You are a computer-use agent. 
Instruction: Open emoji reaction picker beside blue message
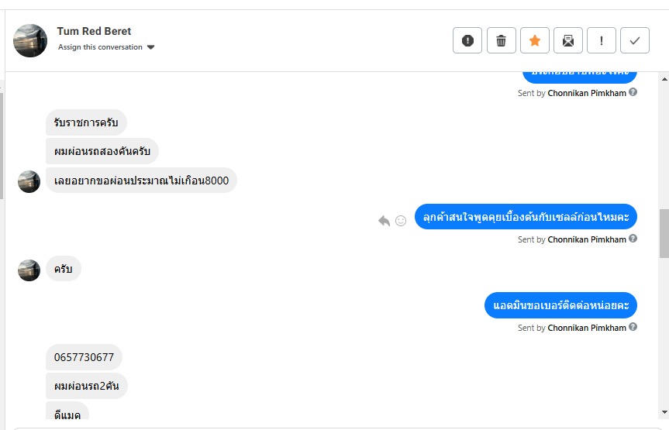point(401,221)
